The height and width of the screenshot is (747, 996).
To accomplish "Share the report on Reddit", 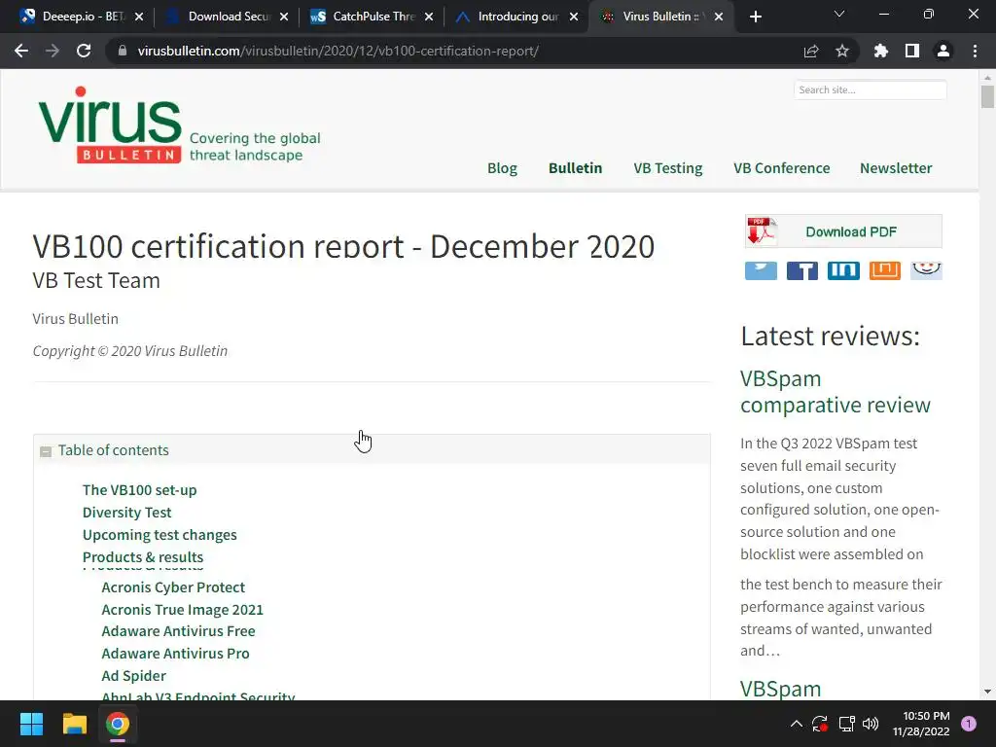I will [x=926, y=270].
